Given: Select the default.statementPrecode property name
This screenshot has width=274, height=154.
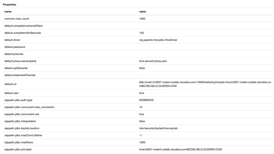Looking at the screenshot, I should click(x=20, y=75).
